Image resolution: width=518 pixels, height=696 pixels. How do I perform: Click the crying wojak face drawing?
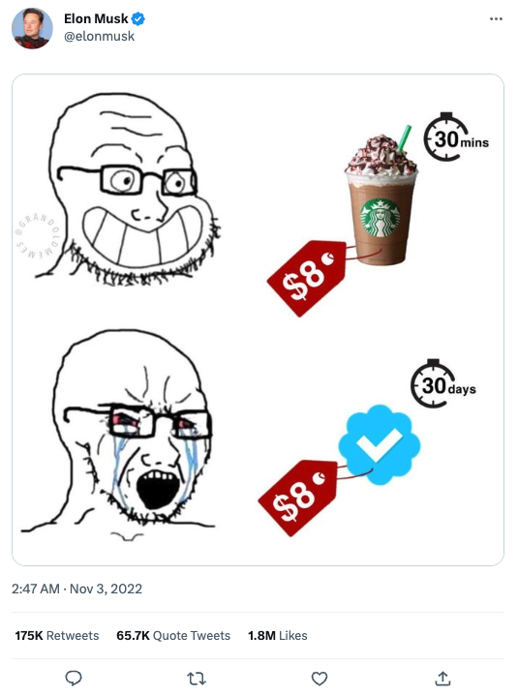click(x=118, y=435)
